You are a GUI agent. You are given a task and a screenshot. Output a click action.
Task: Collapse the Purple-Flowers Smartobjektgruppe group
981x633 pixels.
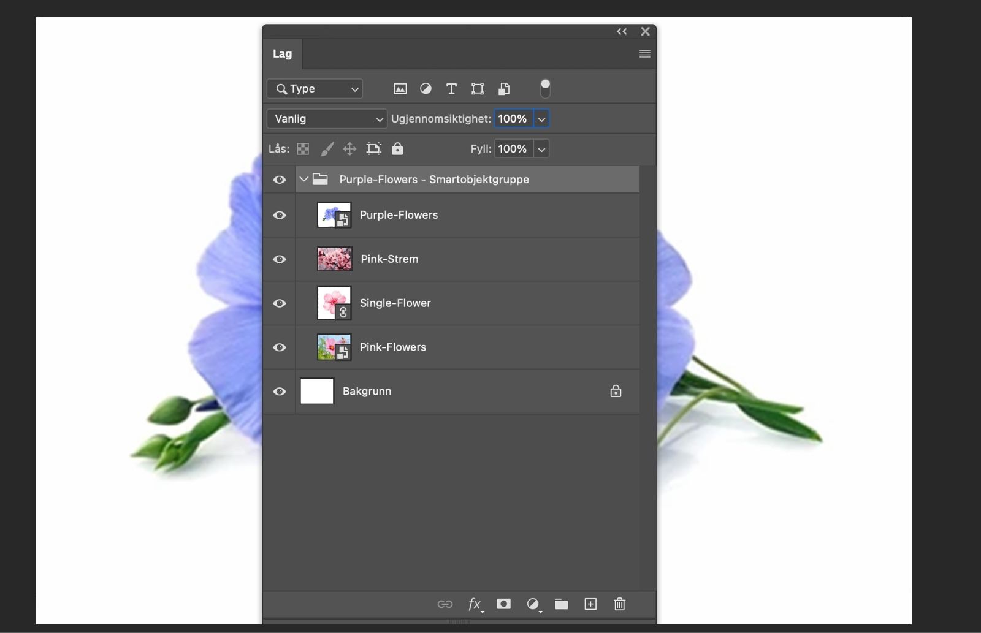303,180
